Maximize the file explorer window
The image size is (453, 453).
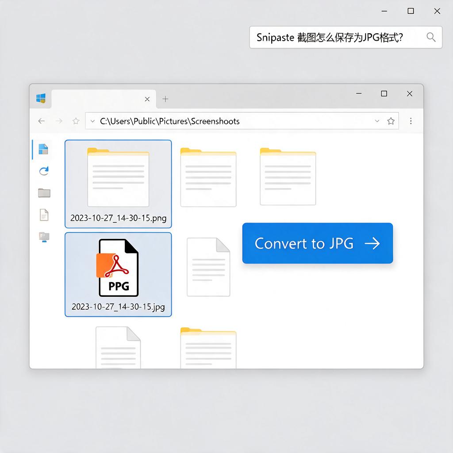(x=384, y=94)
